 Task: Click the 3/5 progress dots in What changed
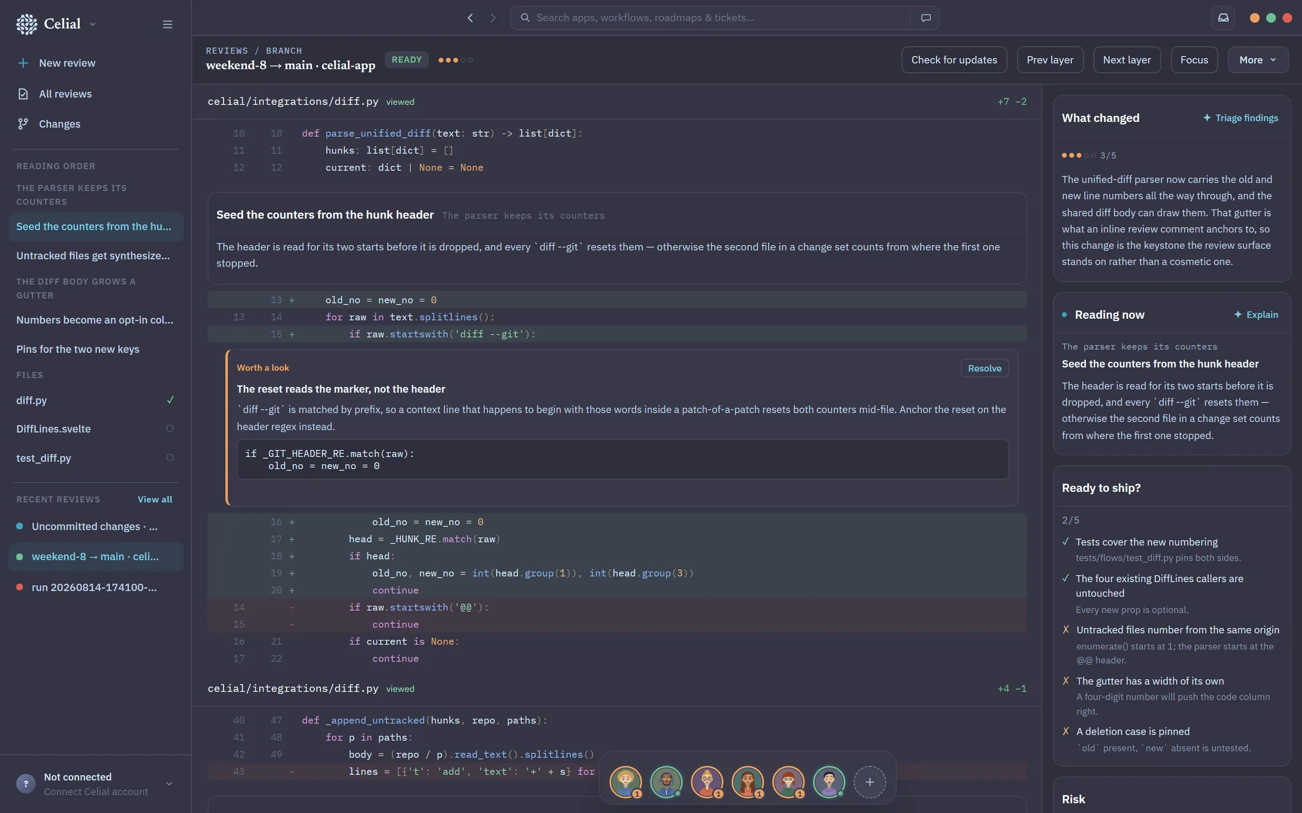(1078, 156)
